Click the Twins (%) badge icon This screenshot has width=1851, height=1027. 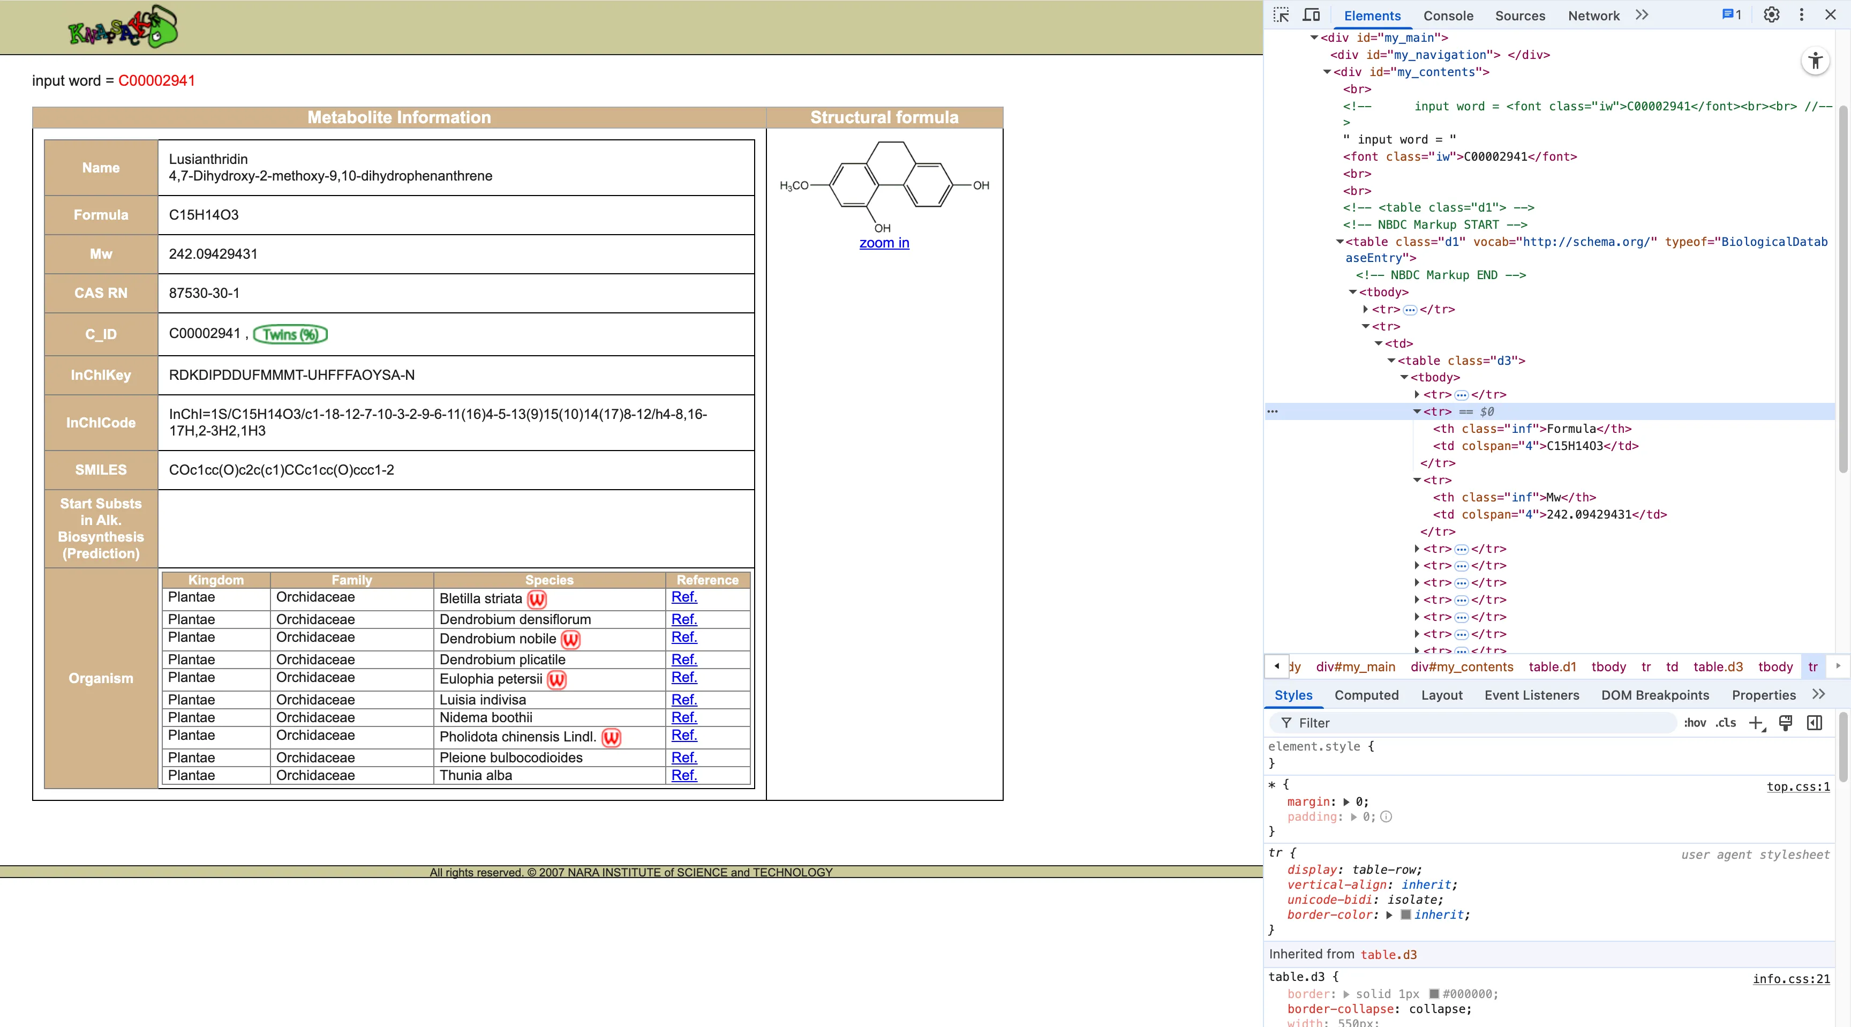pos(290,334)
